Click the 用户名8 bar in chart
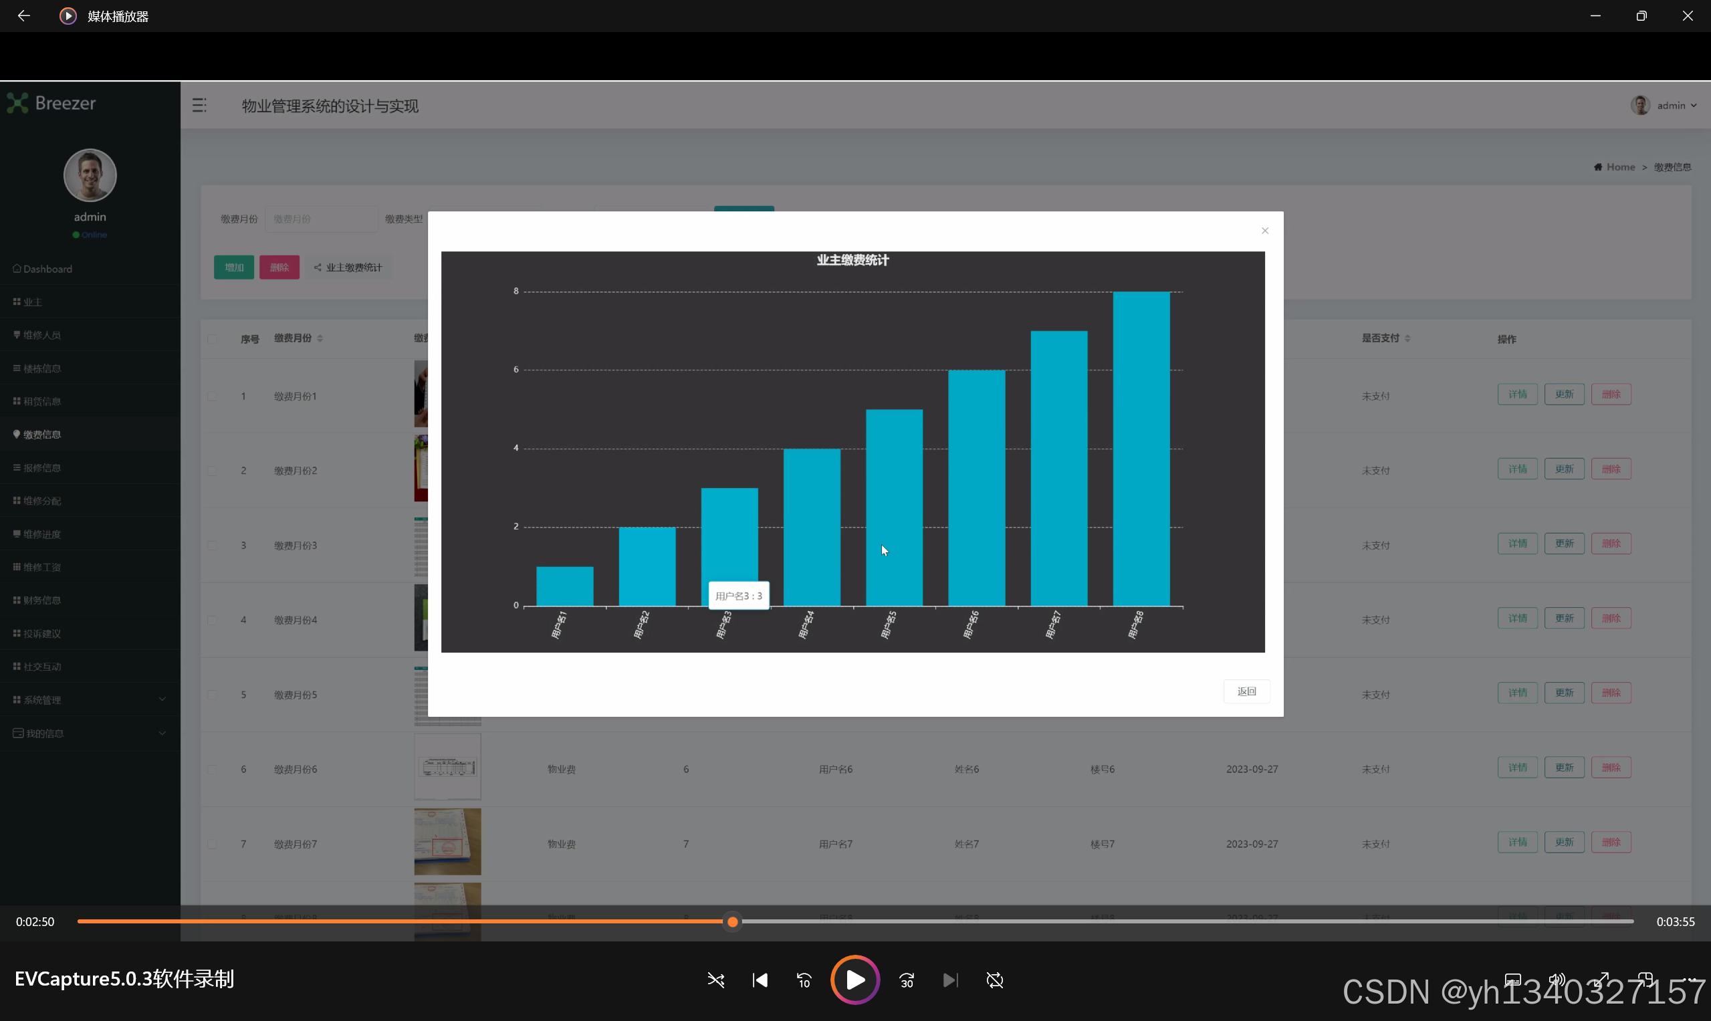Screen dimensions: 1711x1021 pyautogui.click(x=1141, y=449)
